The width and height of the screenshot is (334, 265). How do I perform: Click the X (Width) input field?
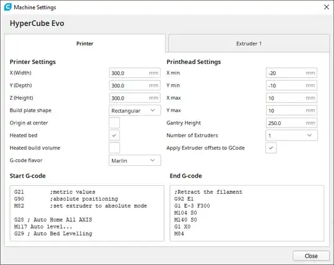tap(135, 73)
